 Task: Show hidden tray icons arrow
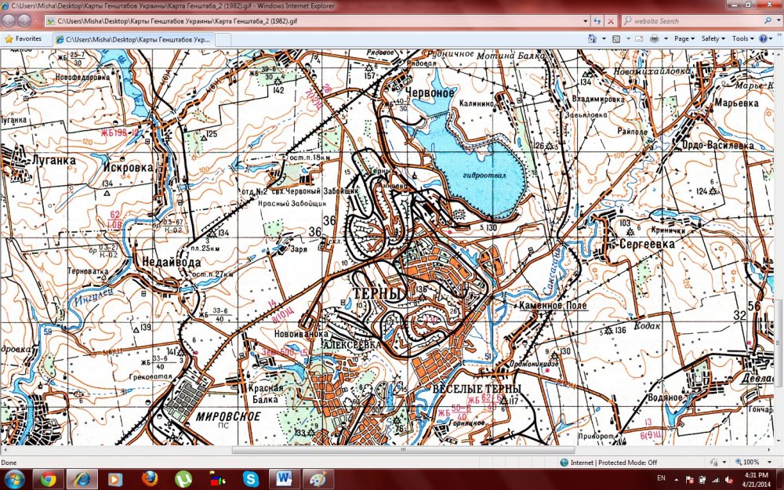(677, 480)
